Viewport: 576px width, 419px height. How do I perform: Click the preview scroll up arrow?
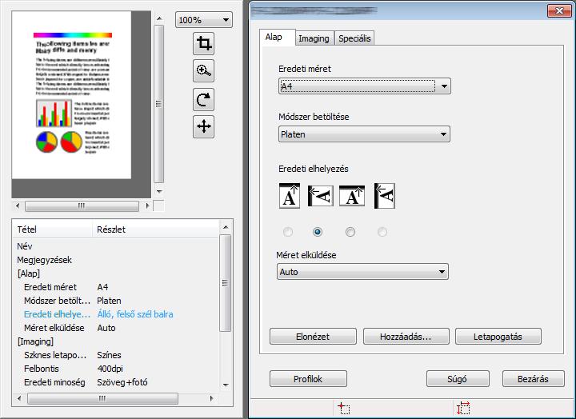[158, 18]
